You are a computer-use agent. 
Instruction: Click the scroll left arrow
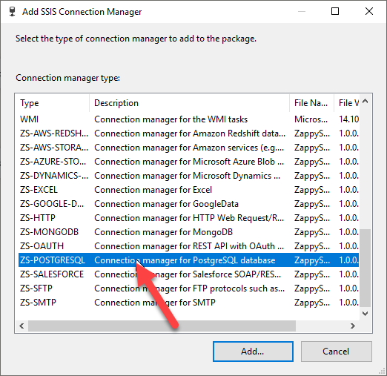coord(21,326)
